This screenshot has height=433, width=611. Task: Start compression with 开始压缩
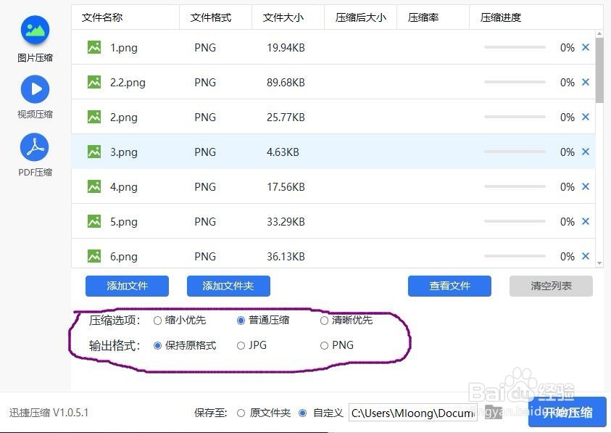pyautogui.click(x=569, y=413)
